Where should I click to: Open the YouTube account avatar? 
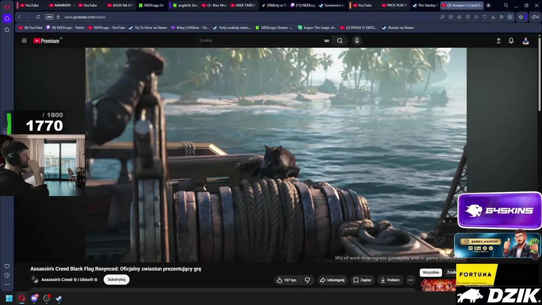tap(525, 41)
